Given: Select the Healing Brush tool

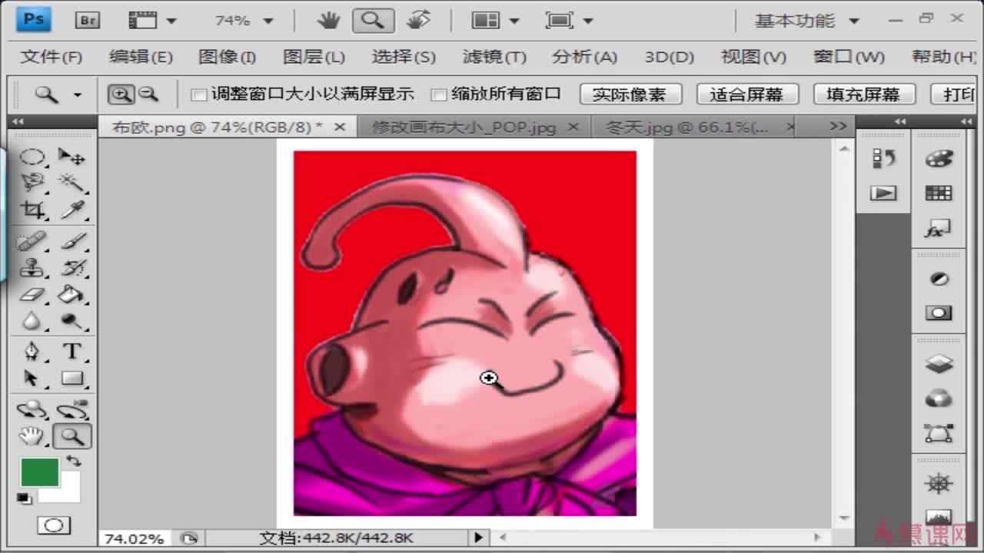Looking at the screenshot, I should click(x=32, y=242).
